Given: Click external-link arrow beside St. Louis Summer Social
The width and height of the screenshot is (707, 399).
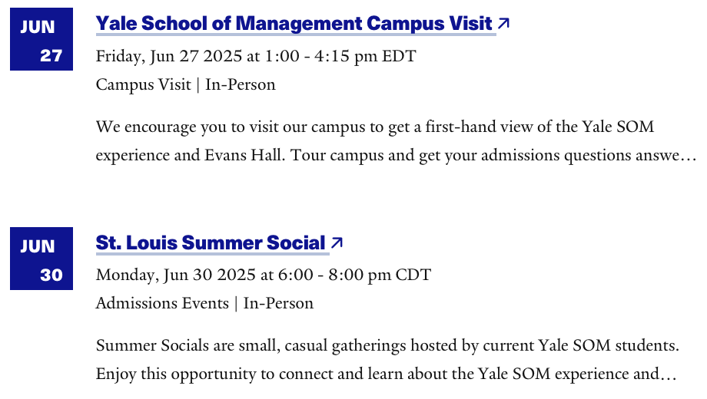Looking at the screenshot, I should pyautogui.click(x=337, y=242).
